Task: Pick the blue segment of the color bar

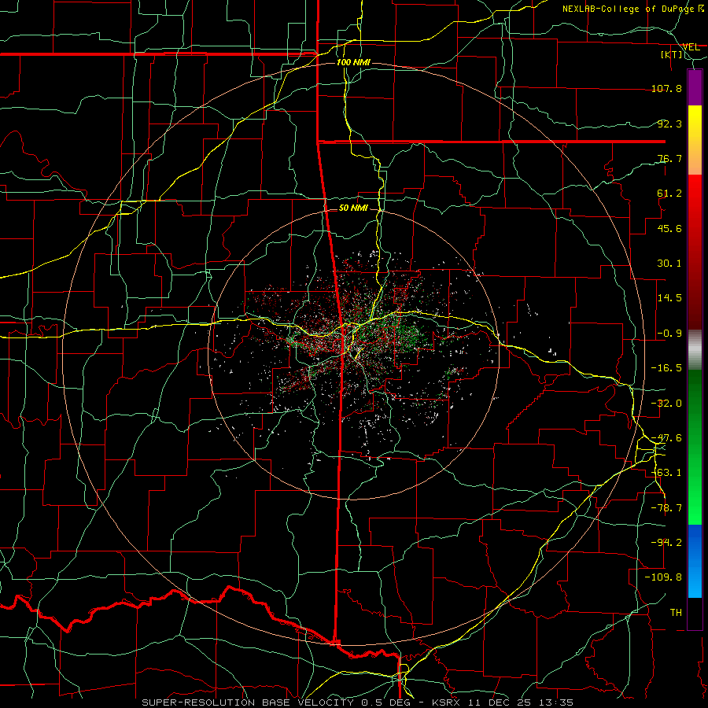Action: tap(695, 561)
